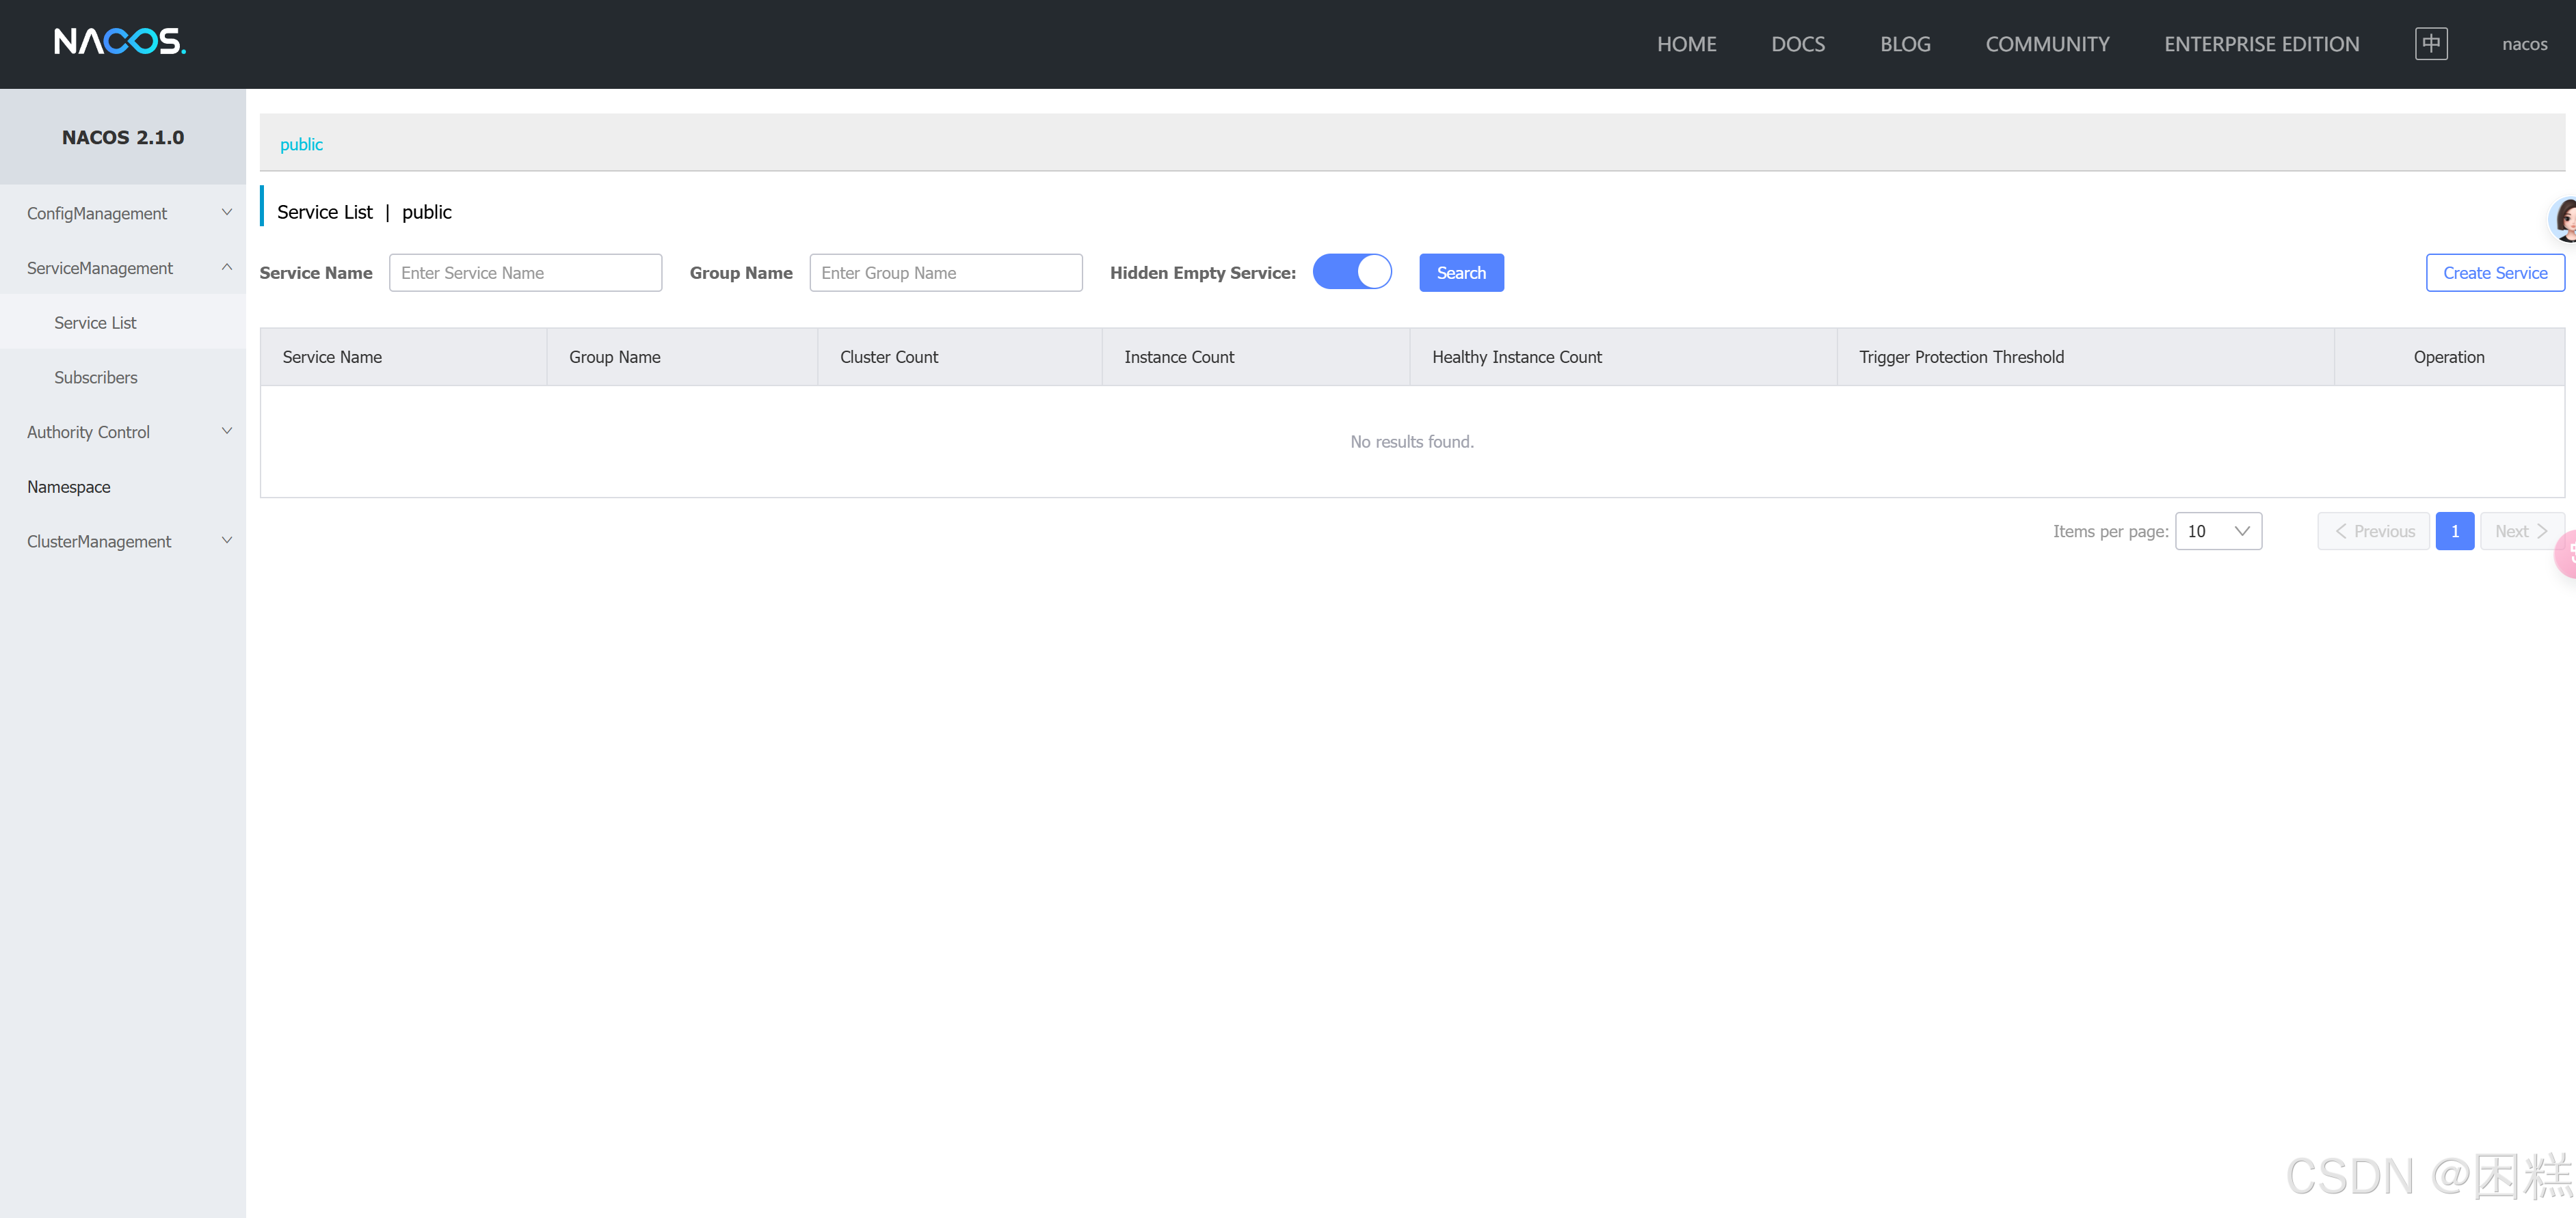Open the DOCS link in header

tap(1797, 44)
